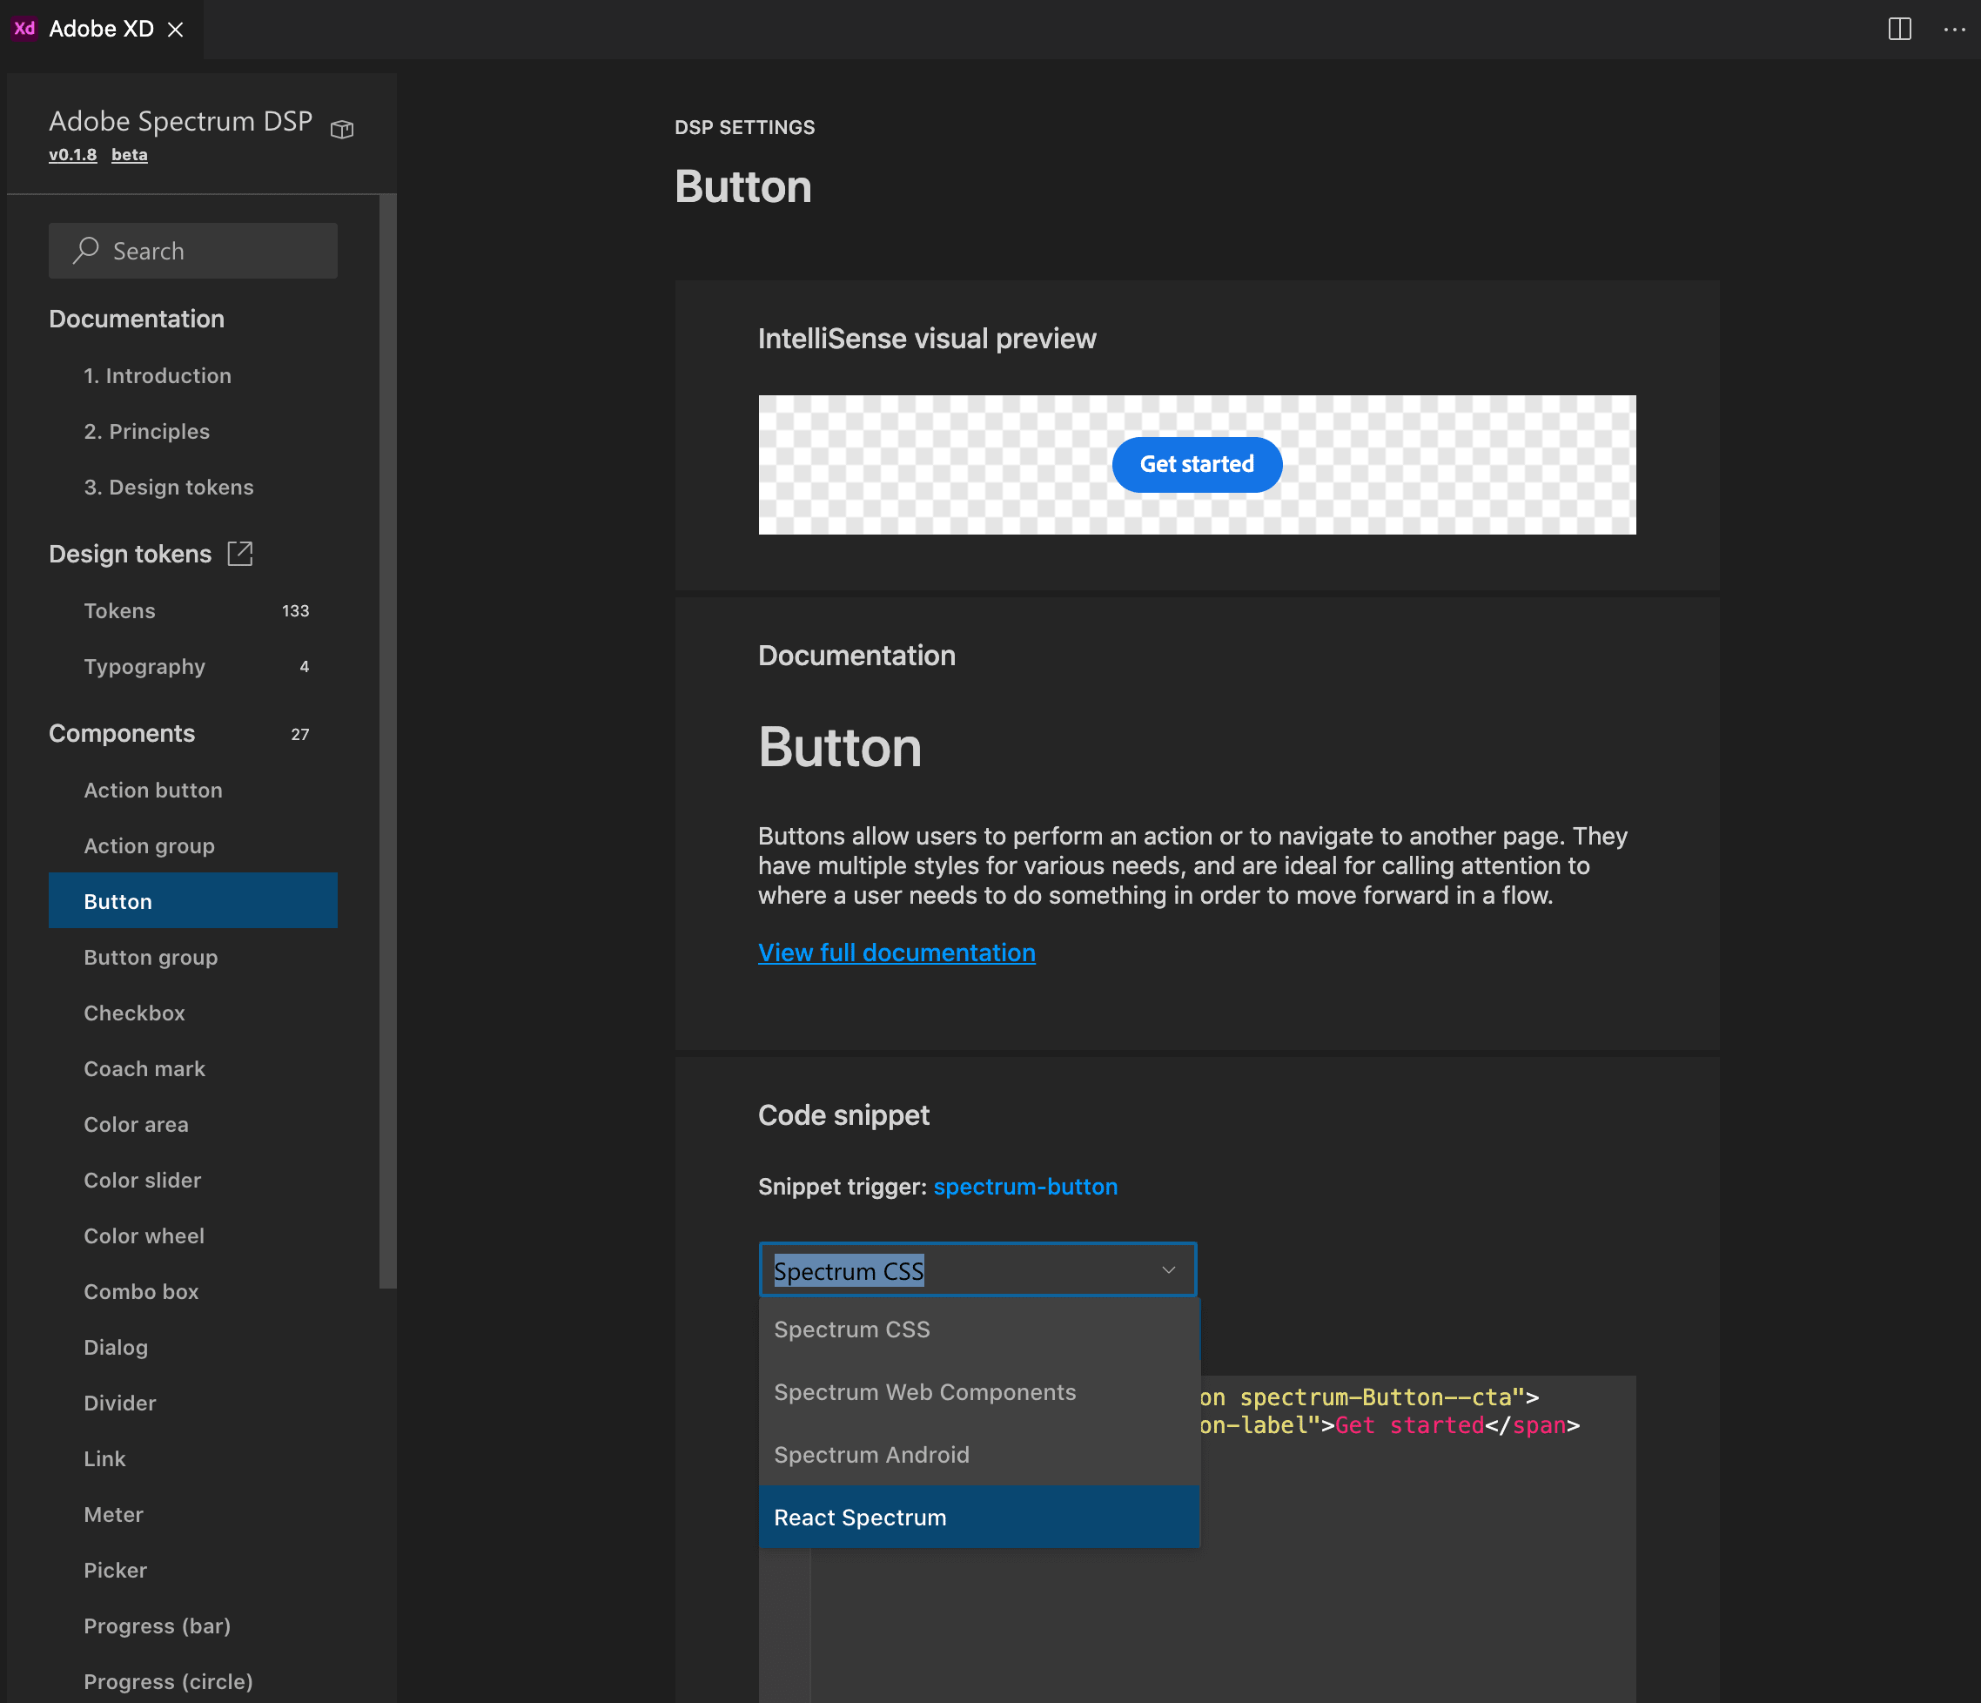Navigate to Introduction documentation section
Viewport: 1981px width, 1703px height.
point(157,375)
